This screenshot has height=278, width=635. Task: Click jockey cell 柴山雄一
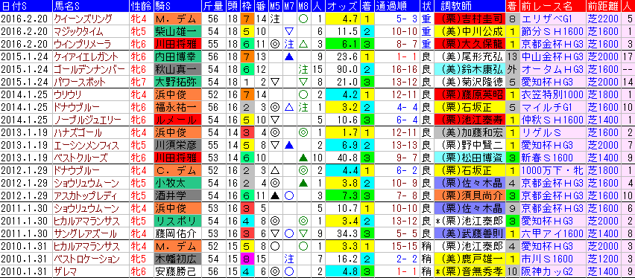(x=177, y=31)
